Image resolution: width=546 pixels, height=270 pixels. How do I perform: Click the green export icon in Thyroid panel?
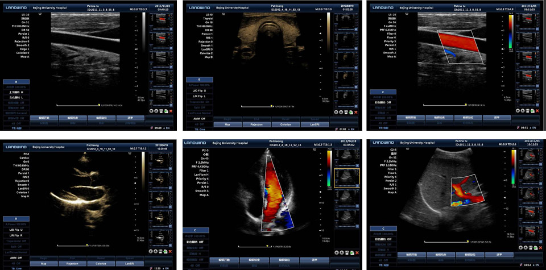point(351,112)
